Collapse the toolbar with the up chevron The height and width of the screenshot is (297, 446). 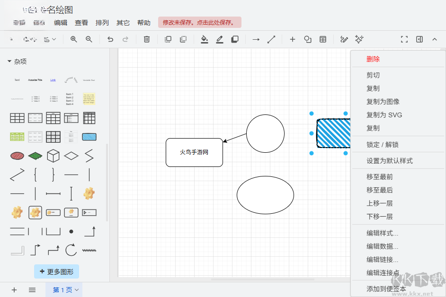pos(435,39)
